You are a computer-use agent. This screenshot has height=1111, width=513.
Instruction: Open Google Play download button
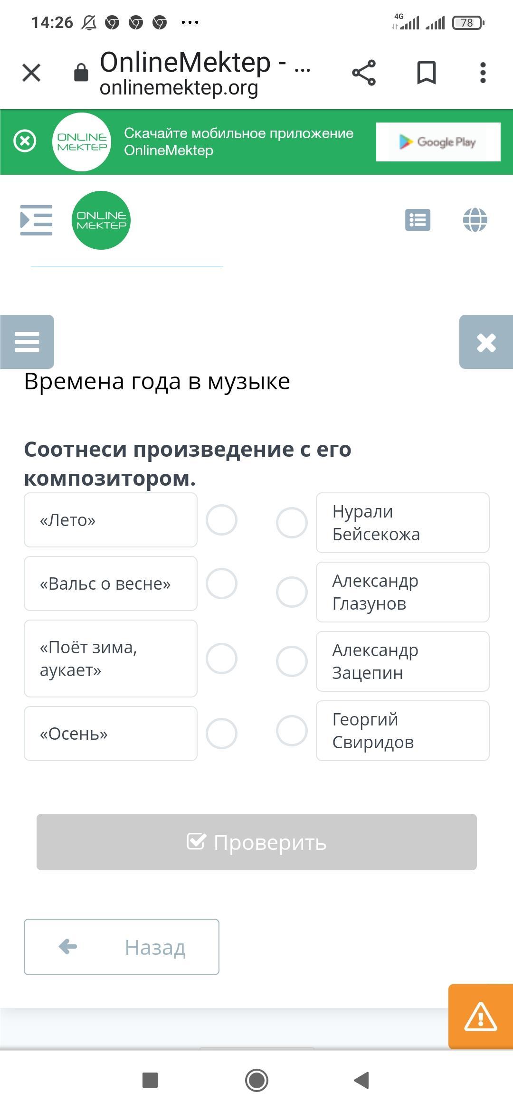tap(438, 142)
